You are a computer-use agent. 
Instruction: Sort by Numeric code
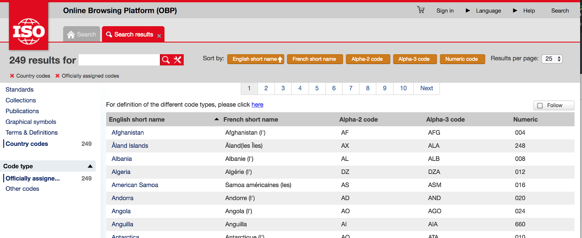tap(462, 59)
